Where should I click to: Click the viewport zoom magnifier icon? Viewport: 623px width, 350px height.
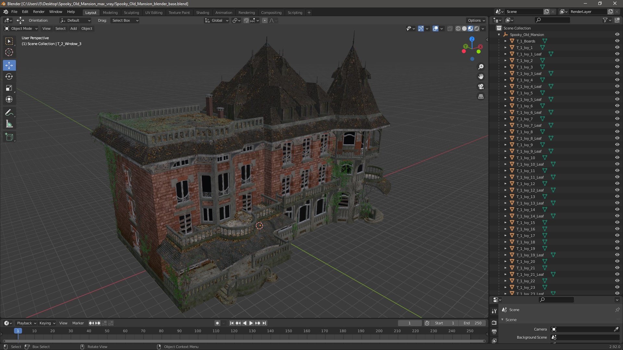point(481,67)
